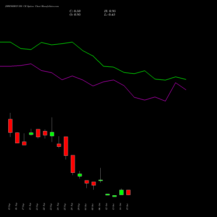The height and width of the screenshot is (217, 217).
Task: Click the red candle for 05 Oct
Action: [x=94, y=184]
